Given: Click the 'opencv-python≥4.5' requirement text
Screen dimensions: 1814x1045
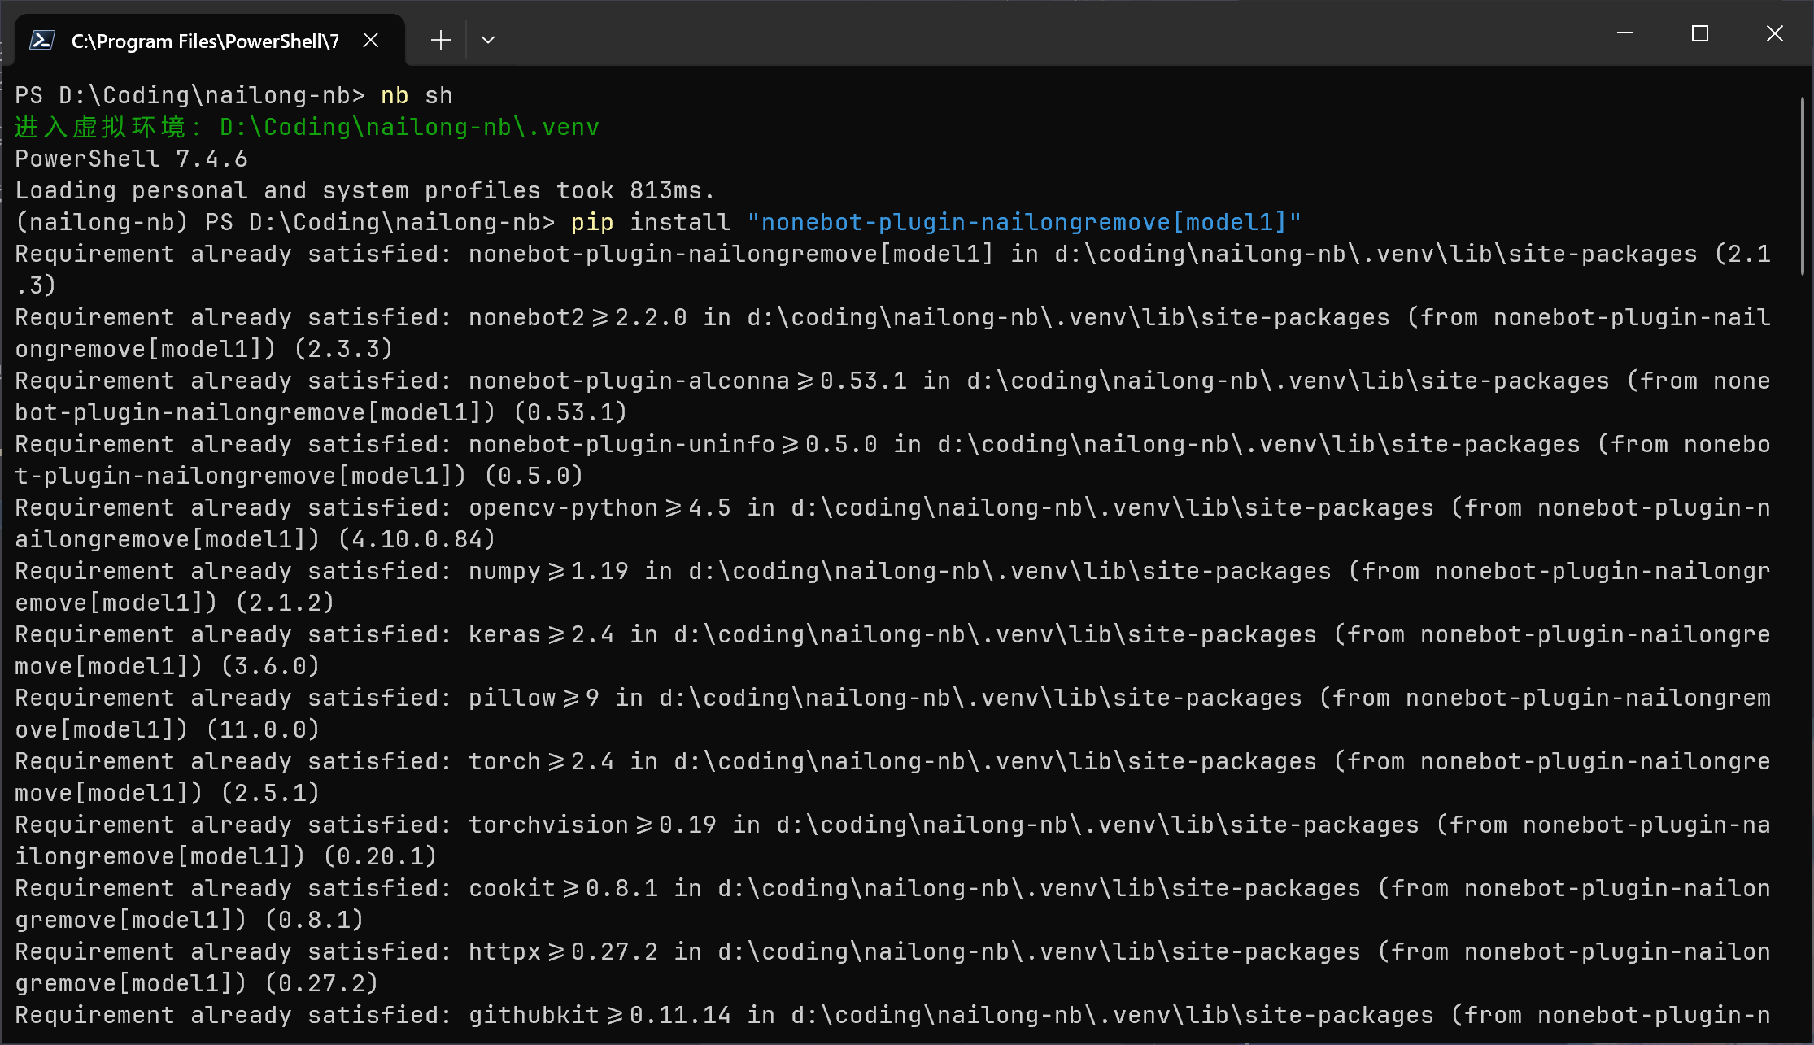Looking at the screenshot, I should [600, 508].
